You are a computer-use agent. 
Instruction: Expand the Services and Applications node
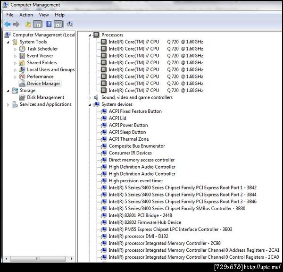pyautogui.click(x=8, y=105)
